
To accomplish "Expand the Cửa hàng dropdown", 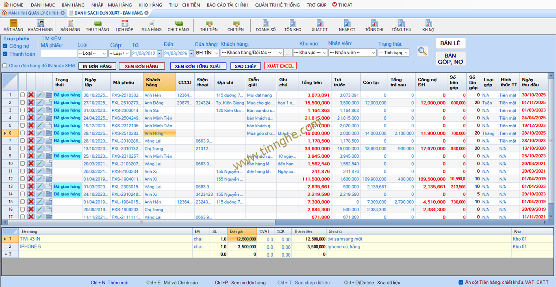I will coord(216,53).
